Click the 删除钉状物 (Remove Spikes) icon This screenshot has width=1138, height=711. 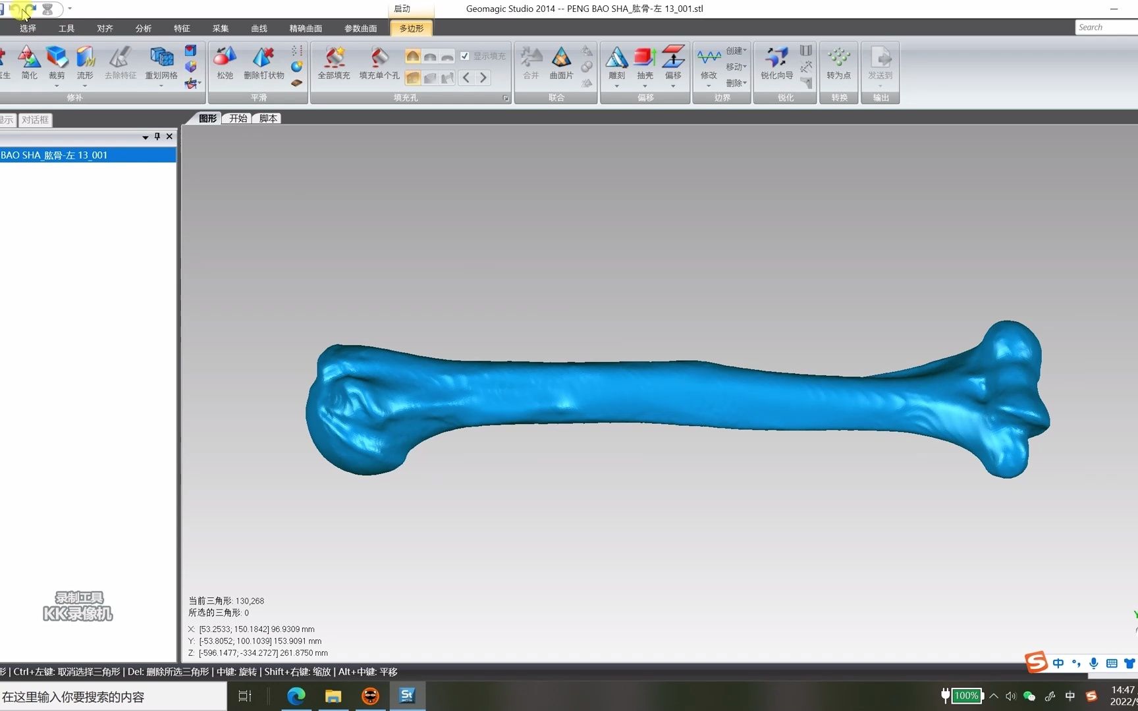click(x=263, y=58)
